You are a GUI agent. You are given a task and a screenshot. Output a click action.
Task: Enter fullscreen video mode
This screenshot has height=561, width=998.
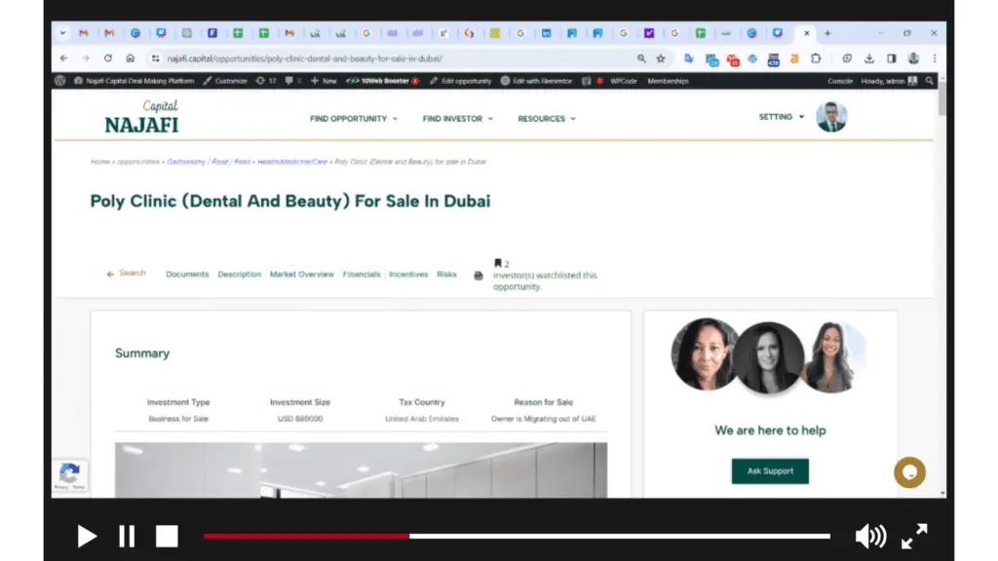click(914, 537)
